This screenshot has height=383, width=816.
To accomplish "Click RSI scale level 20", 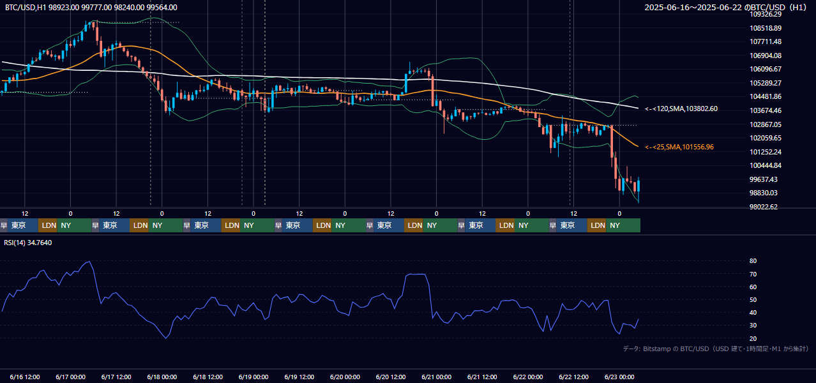I will [x=753, y=338].
